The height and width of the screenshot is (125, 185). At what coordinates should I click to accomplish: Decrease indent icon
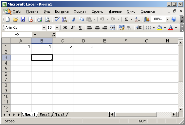[139, 28]
